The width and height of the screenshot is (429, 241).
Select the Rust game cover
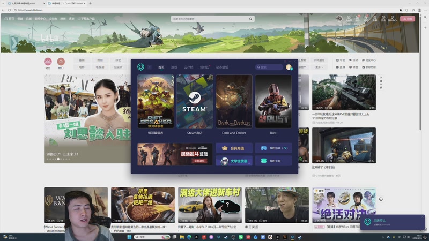(x=273, y=101)
